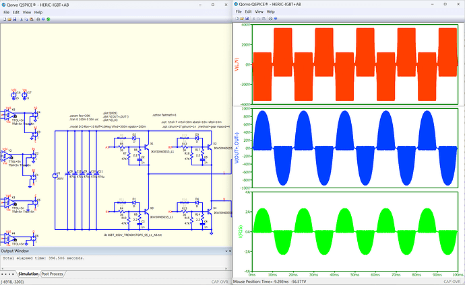Click the greyed copy icon in the waveform toolbar
This screenshot has height=285, width=465.
pos(259,18)
